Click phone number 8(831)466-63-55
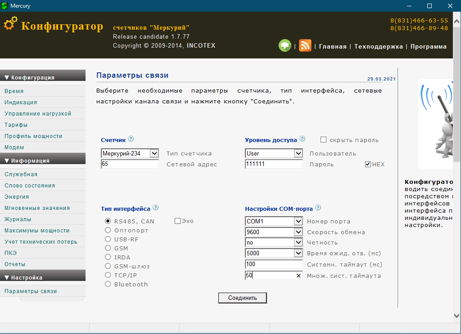This screenshot has height=334, width=461. pos(419,21)
